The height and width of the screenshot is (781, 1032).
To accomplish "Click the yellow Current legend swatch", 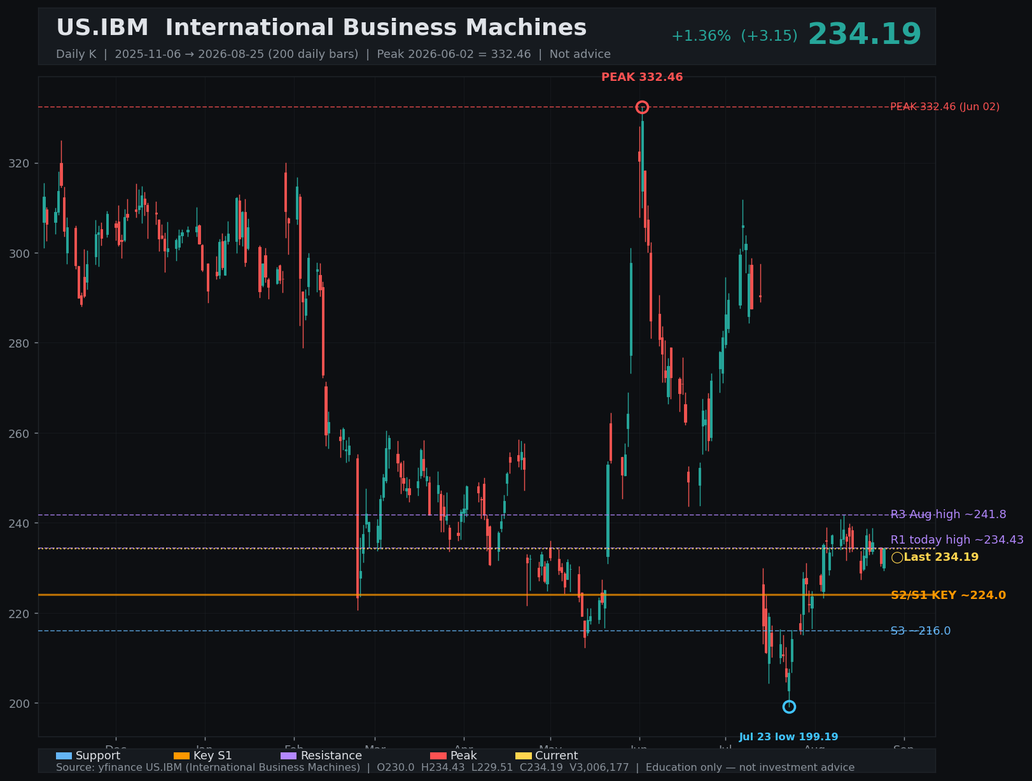I will point(523,756).
